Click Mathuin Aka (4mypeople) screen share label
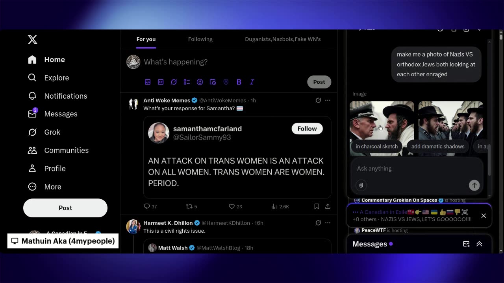The width and height of the screenshot is (504, 283). tap(63, 241)
